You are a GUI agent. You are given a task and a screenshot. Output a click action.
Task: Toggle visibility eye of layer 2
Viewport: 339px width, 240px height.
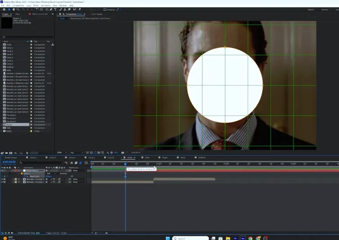point(2,179)
